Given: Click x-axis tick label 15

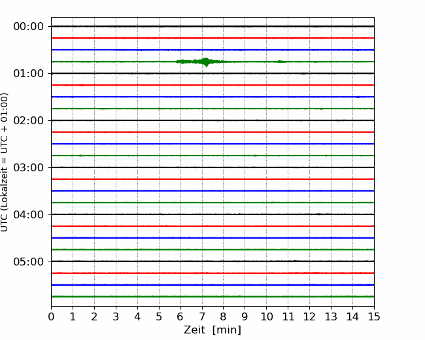Looking at the screenshot, I should [374, 316].
